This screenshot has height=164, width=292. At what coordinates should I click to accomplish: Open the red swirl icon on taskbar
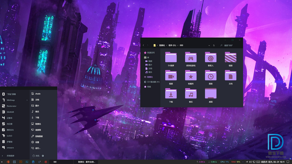pyautogui.click(x=46, y=162)
